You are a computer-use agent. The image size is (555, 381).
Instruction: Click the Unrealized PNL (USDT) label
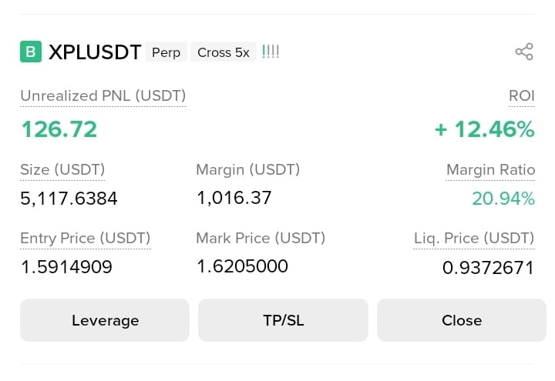coord(103,95)
